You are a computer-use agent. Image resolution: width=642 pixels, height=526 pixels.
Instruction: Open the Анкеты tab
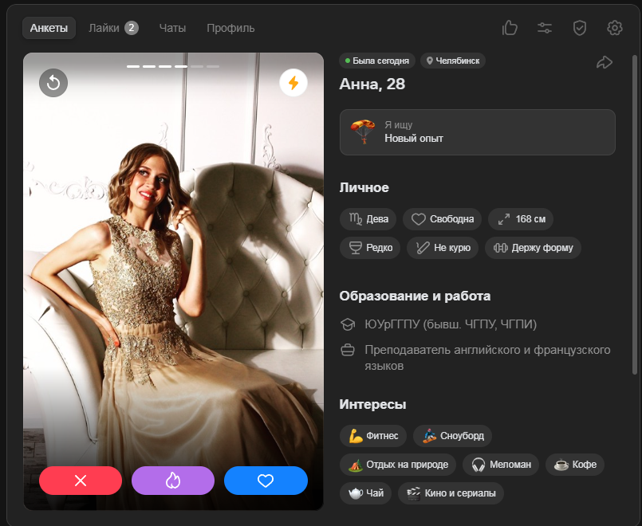tap(49, 28)
